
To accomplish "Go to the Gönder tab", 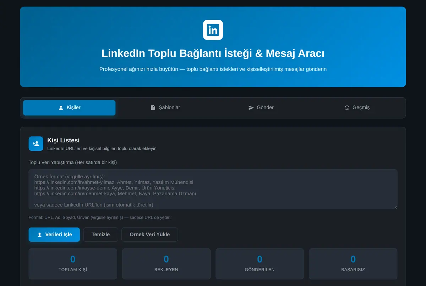I will (x=261, y=108).
